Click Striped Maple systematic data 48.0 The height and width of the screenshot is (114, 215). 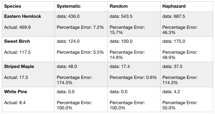tap(67, 67)
